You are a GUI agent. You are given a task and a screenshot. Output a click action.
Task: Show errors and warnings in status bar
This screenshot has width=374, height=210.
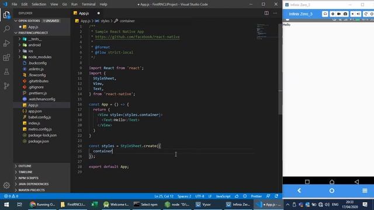coord(11,196)
